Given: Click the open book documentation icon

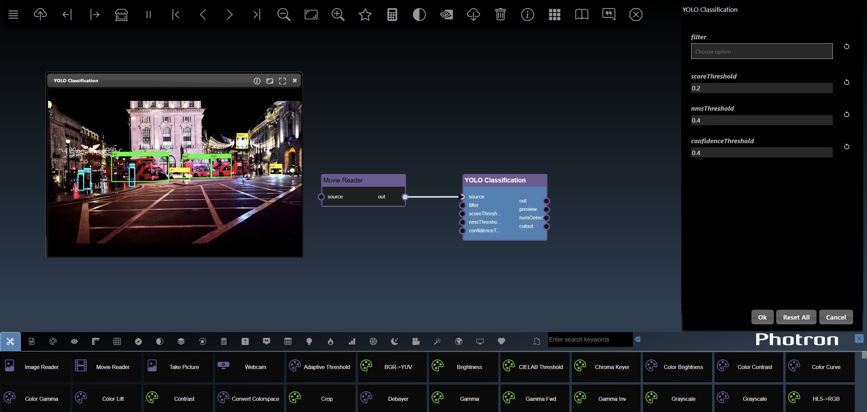Looking at the screenshot, I should coord(582,15).
